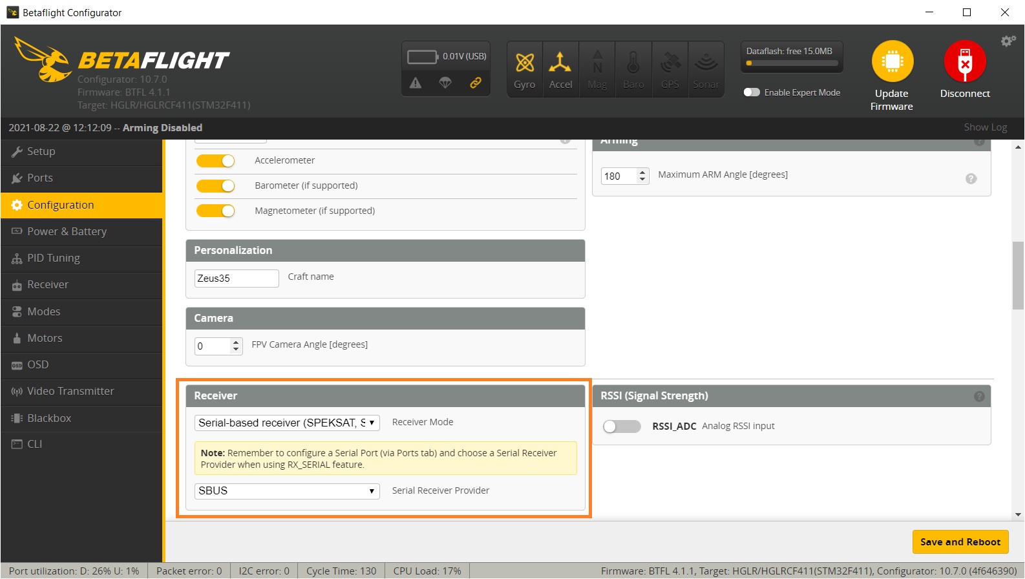Click the scrollbar down arrow
1025x579 pixels.
click(1018, 515)
